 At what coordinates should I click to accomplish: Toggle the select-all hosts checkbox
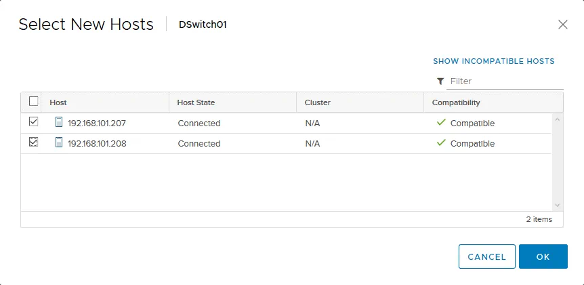(x=34, y=102)
